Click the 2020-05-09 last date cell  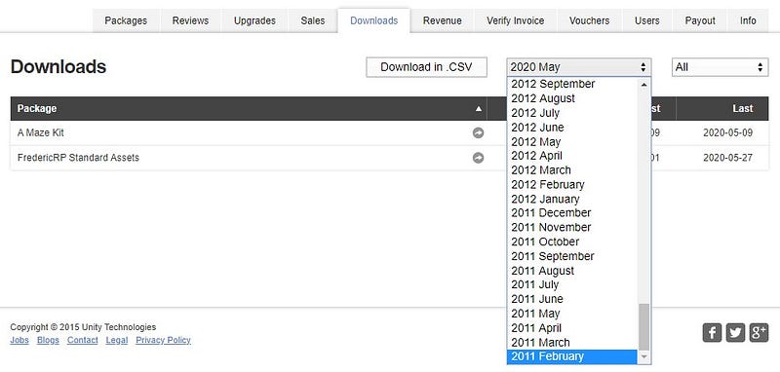[x=727, y=133]
